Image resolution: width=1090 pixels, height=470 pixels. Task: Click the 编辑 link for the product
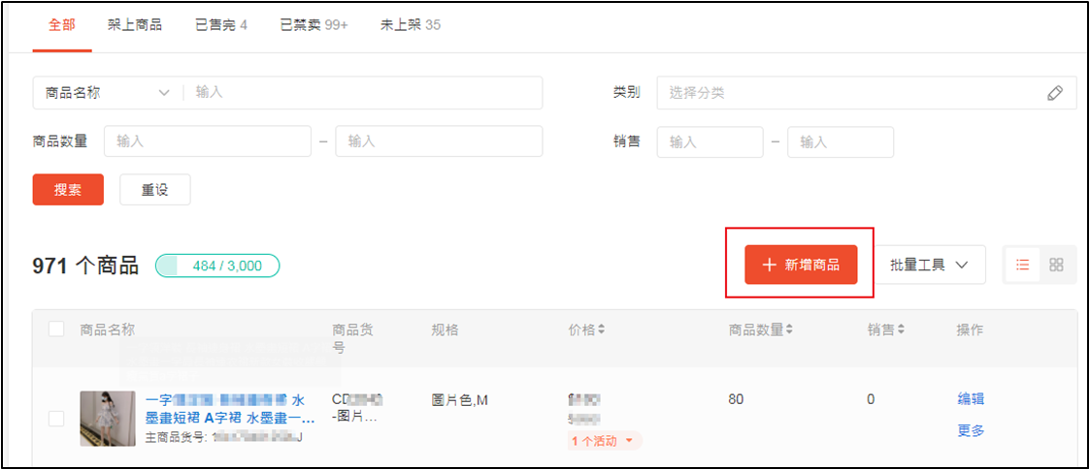(x=971, y=399)
